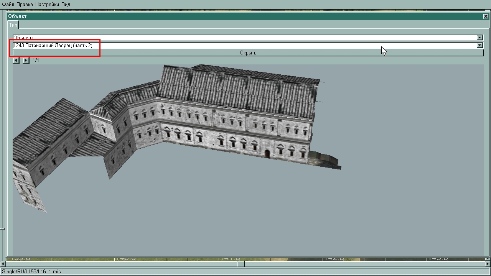Click the horizontal scrollbar left arrow
491x276 pixels.
tap(3, 264)
